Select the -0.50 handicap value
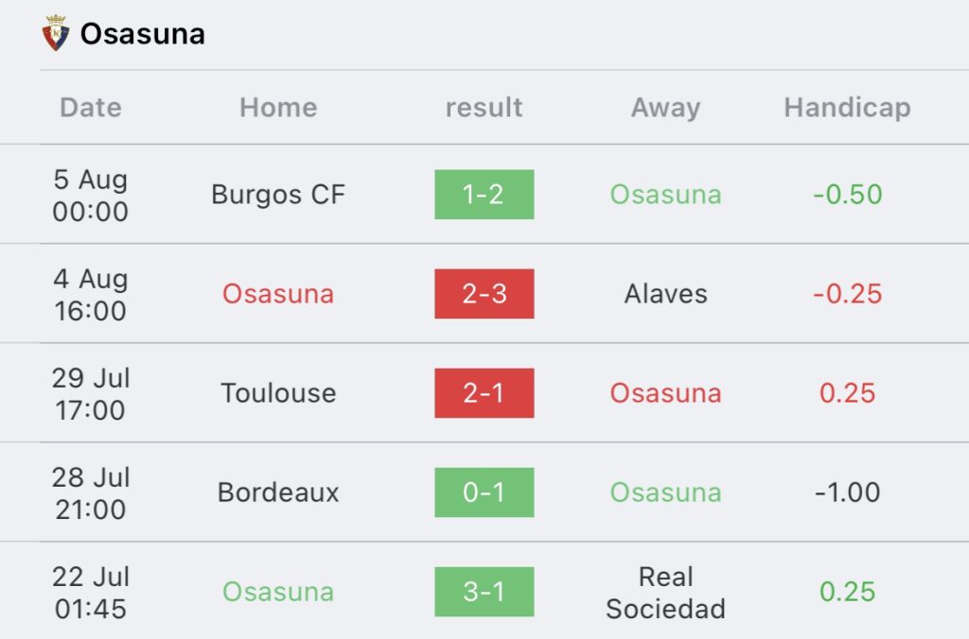 click(x=847, y=195)
